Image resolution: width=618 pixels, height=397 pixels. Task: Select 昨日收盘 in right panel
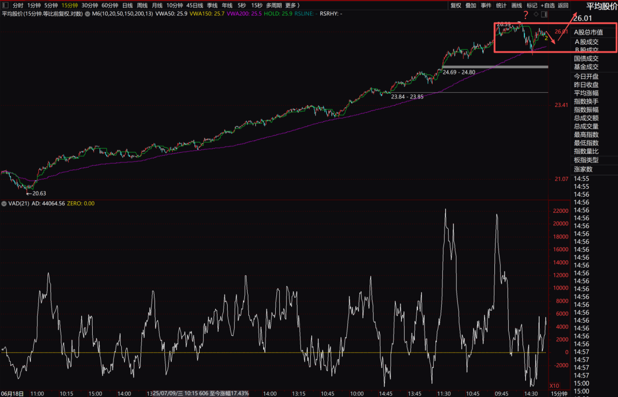click(x=586, y=85)
